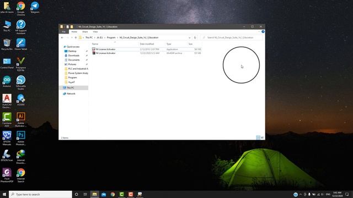Select Network in navigation pane
Image resolution: width=353 pixels, height=198 pixels.
(71, 94)
